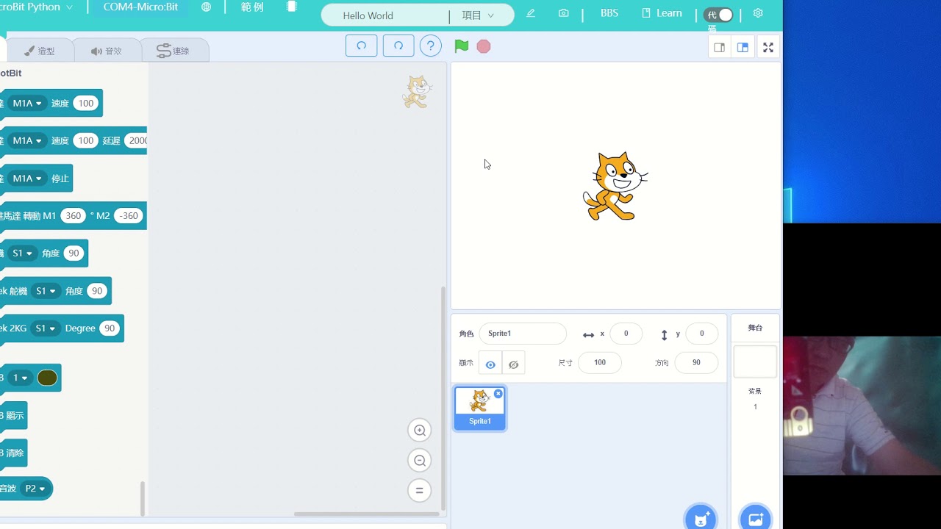Toggle the code mode switch
The width and height of the screenshot is (941, 529).
(x=718, y=15)
